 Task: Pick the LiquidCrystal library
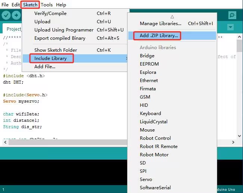154,121
